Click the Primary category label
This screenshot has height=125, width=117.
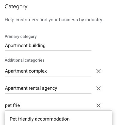pyautogui.click(x=21, y=37)
